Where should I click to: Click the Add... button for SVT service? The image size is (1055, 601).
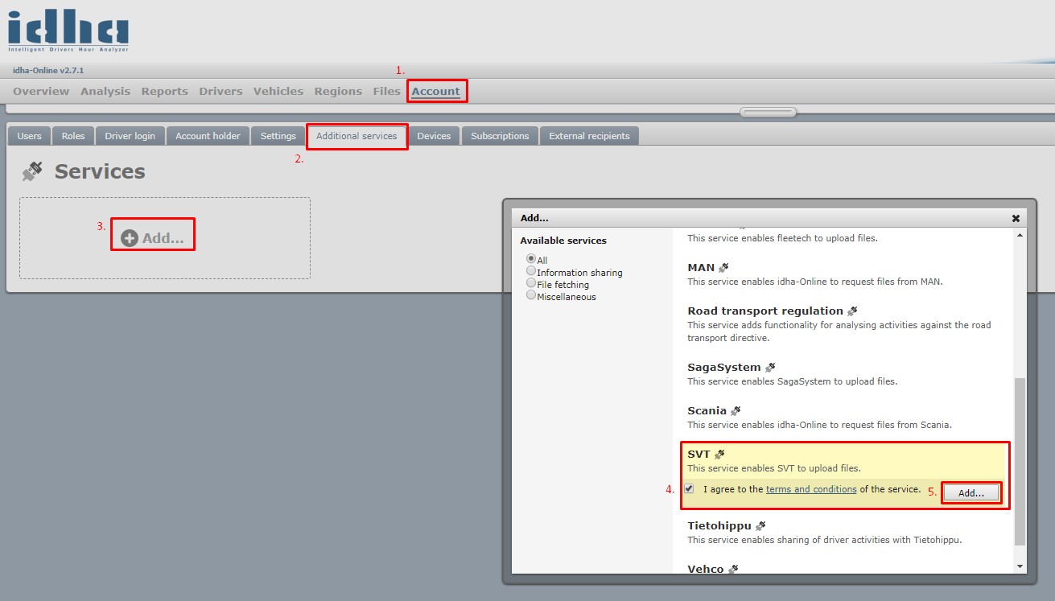pyautogui.click(x=971, y=493)
